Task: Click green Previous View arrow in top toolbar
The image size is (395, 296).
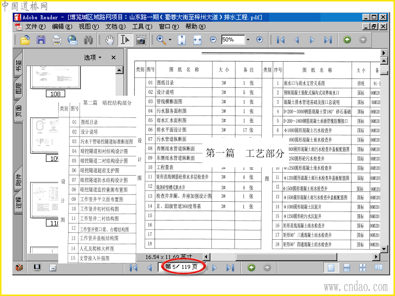Action: (347, 39)
